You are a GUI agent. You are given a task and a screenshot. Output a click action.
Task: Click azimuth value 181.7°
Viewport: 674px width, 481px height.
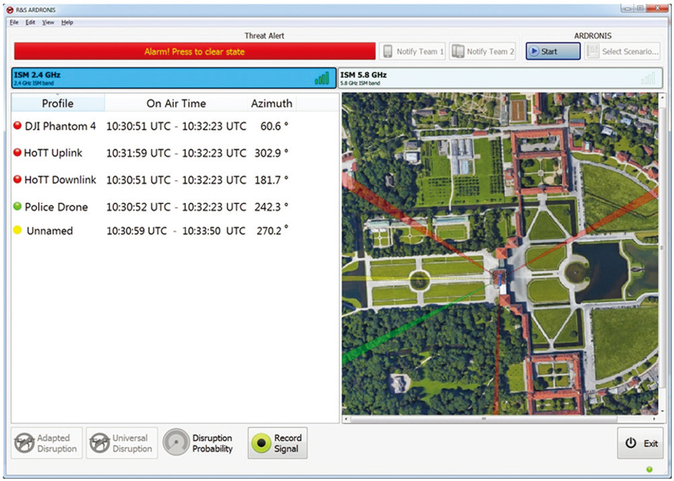[x=271, y=180]
